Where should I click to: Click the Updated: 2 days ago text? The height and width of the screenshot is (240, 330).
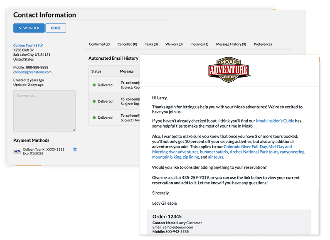tap(28, 85)
